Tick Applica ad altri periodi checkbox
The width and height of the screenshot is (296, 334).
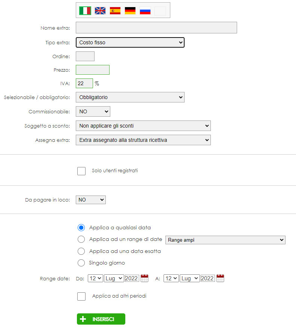pyautogui.click(x=81, y=296)
